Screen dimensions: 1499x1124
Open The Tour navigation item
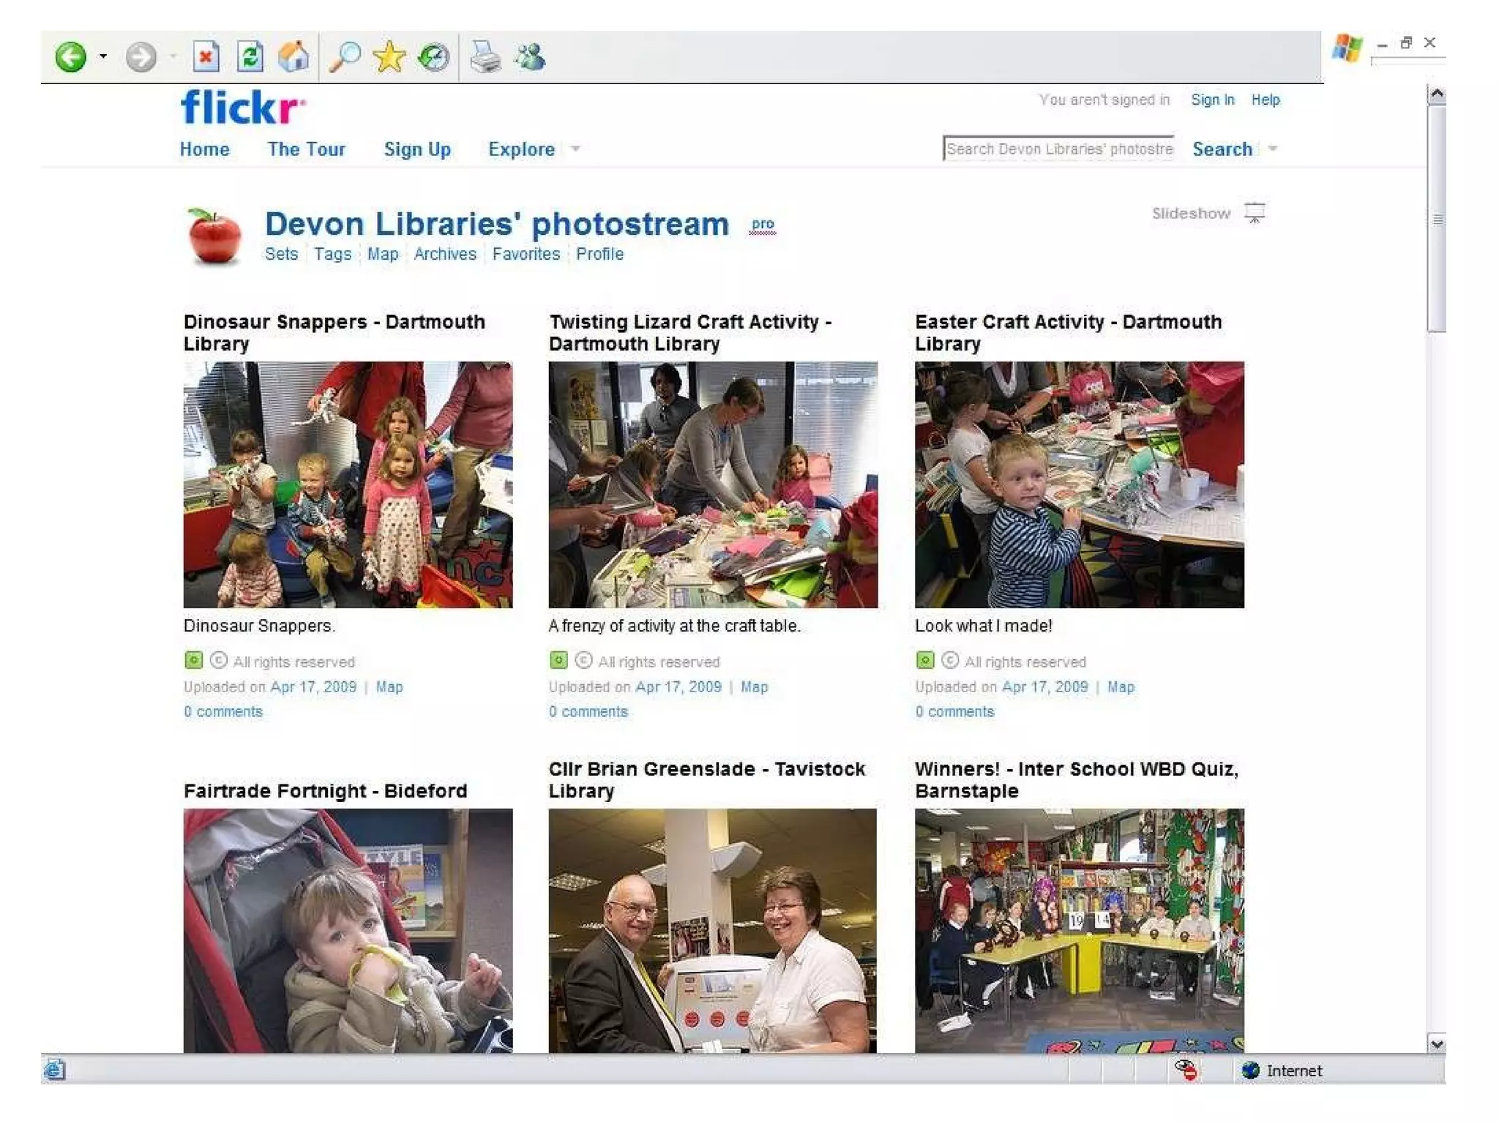(x=306, y=149)
